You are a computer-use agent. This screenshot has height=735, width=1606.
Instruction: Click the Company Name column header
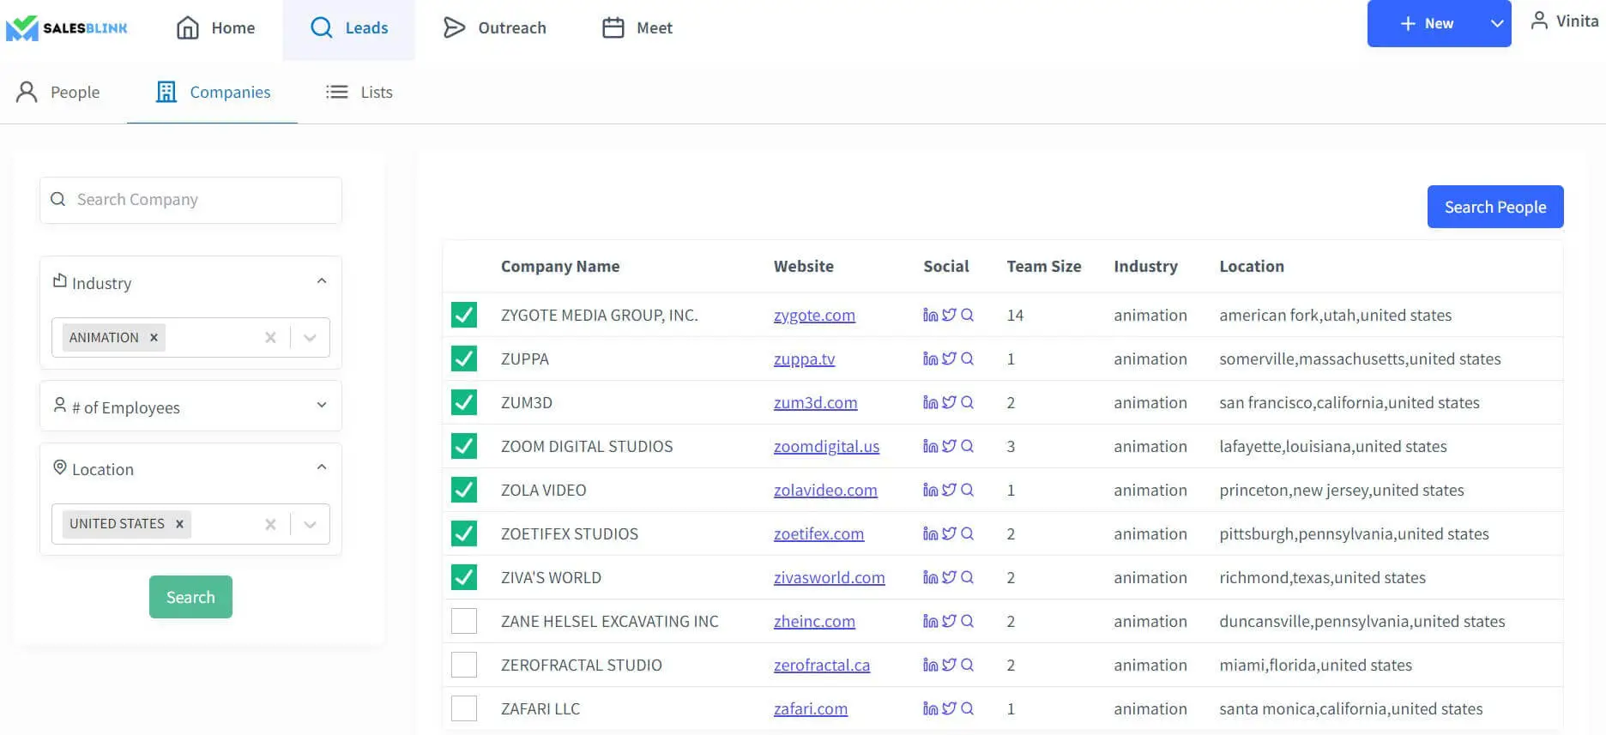pyautogui.click(x=560, y=266)
